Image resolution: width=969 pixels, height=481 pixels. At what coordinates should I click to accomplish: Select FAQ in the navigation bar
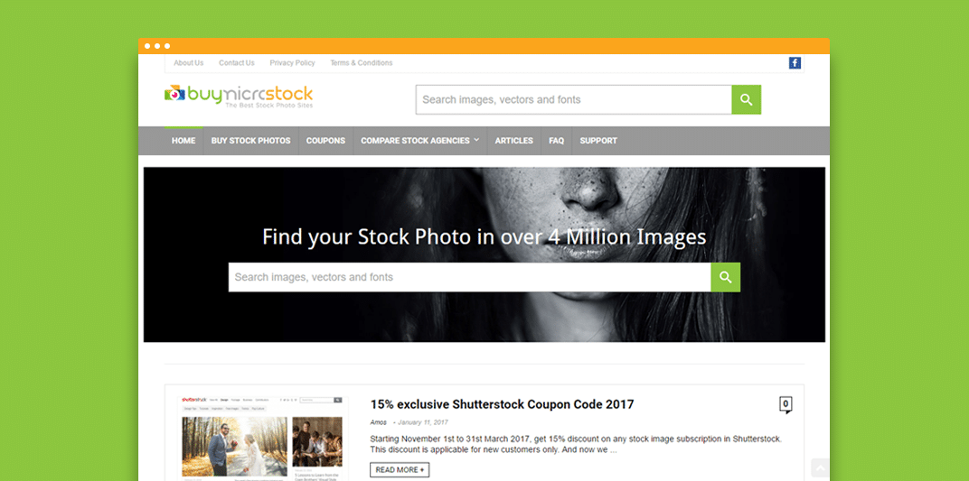[x=556, y=141]
